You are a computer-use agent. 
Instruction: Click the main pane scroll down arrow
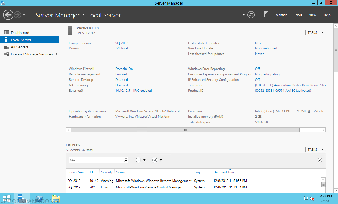coord(336,191)
